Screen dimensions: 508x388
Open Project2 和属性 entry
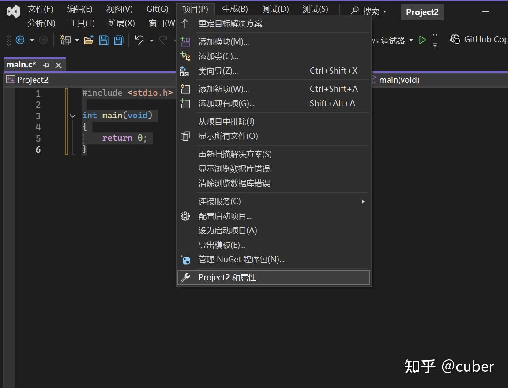click(274, 278)
